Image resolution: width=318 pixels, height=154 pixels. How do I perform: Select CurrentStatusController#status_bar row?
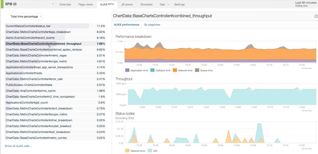28,26
